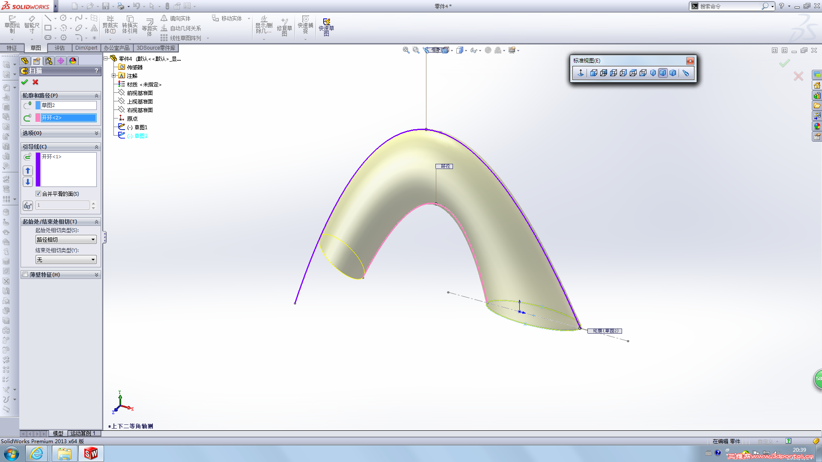Open the ConfigurationManager tab icon

click(49, 61)
